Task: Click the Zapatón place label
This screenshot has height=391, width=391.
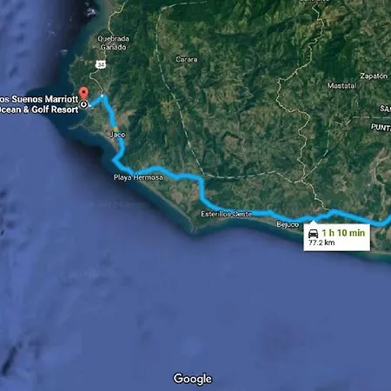Action: pyautogui.click(x=374, y=76)
